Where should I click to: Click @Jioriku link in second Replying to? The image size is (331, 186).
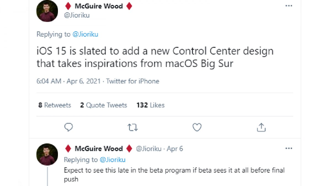pos(113,160)
